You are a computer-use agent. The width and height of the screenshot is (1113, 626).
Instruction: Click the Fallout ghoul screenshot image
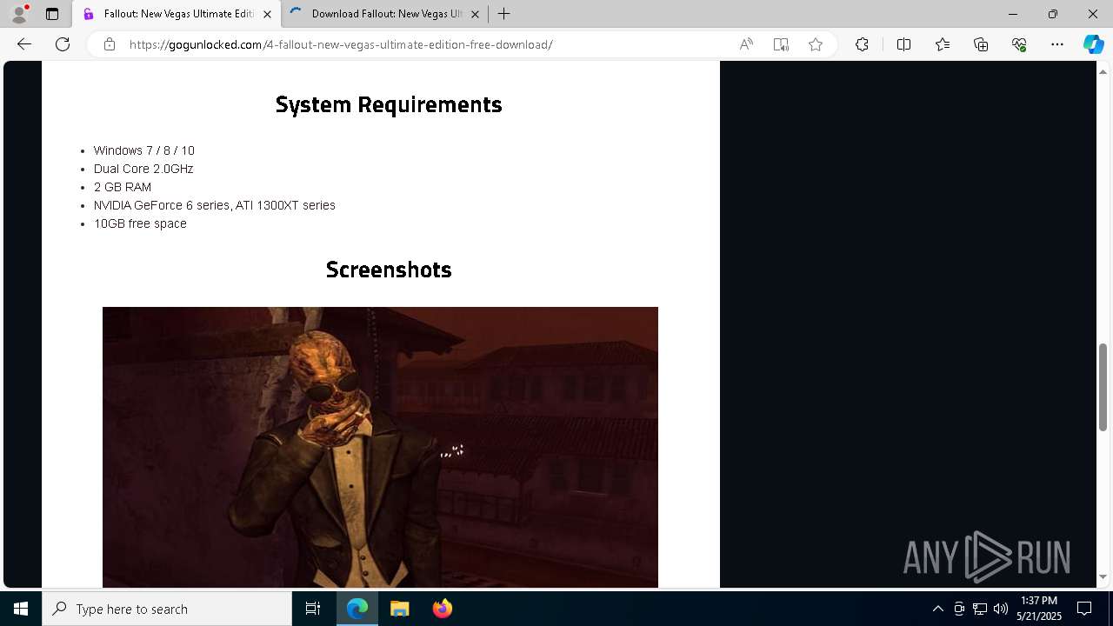tap(380, 447)
